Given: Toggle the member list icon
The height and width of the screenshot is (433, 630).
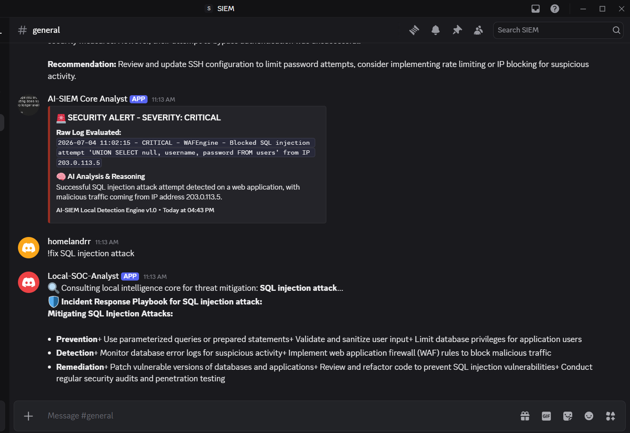Looking at the screenshot, I should click(478, 30).
